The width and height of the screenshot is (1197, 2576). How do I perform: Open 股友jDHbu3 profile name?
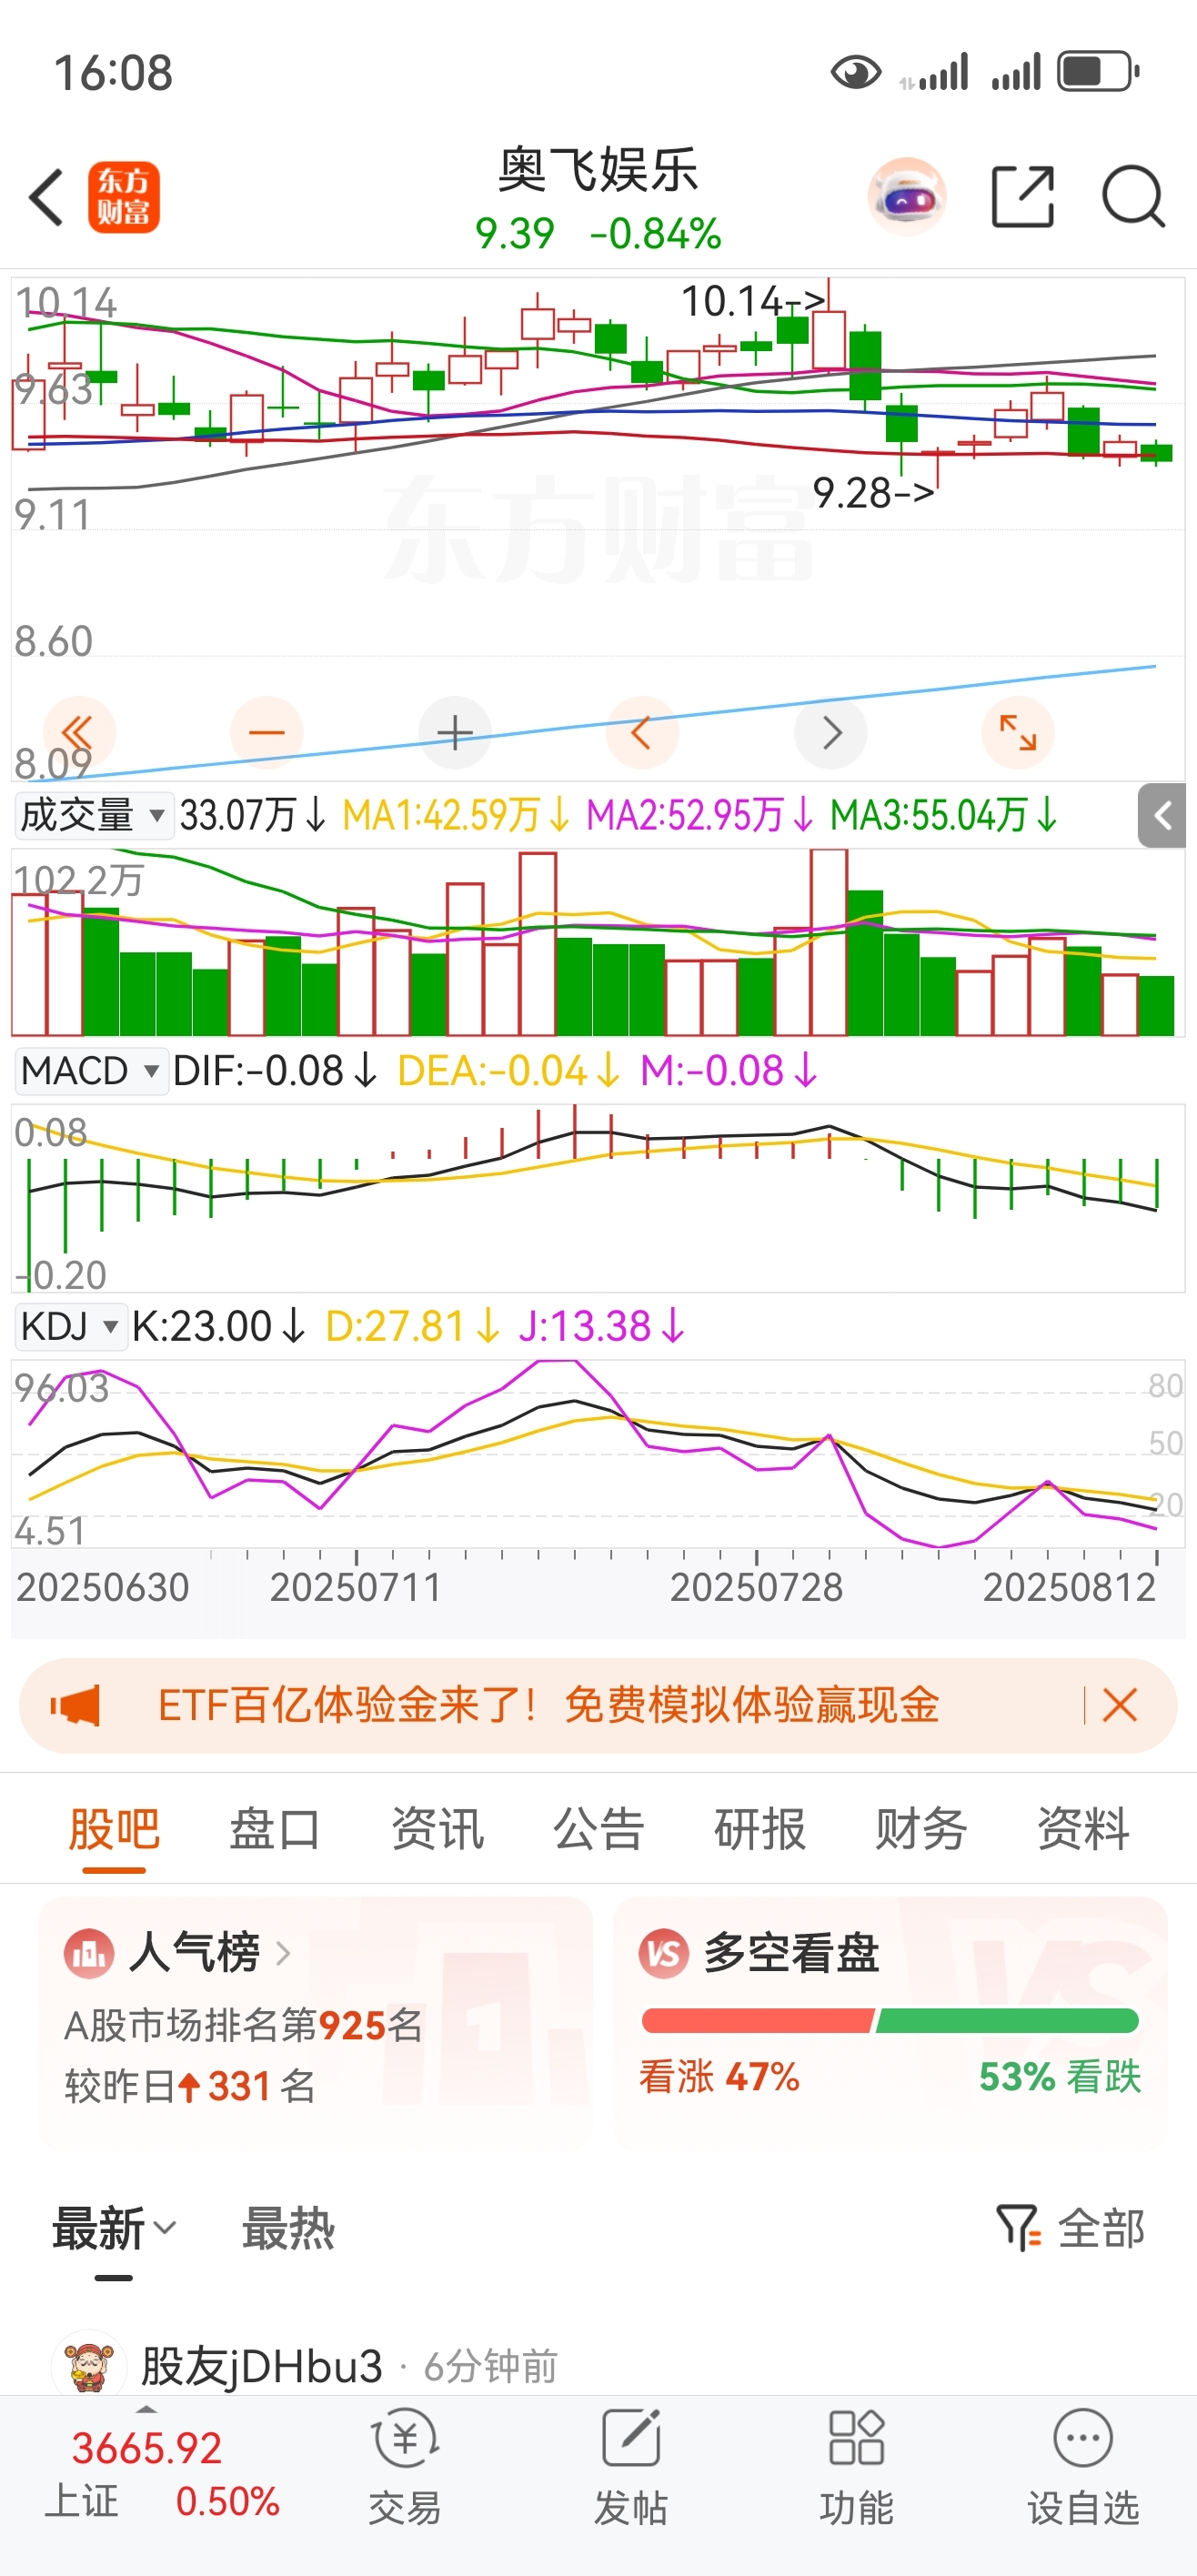(x=262, y=2366)
